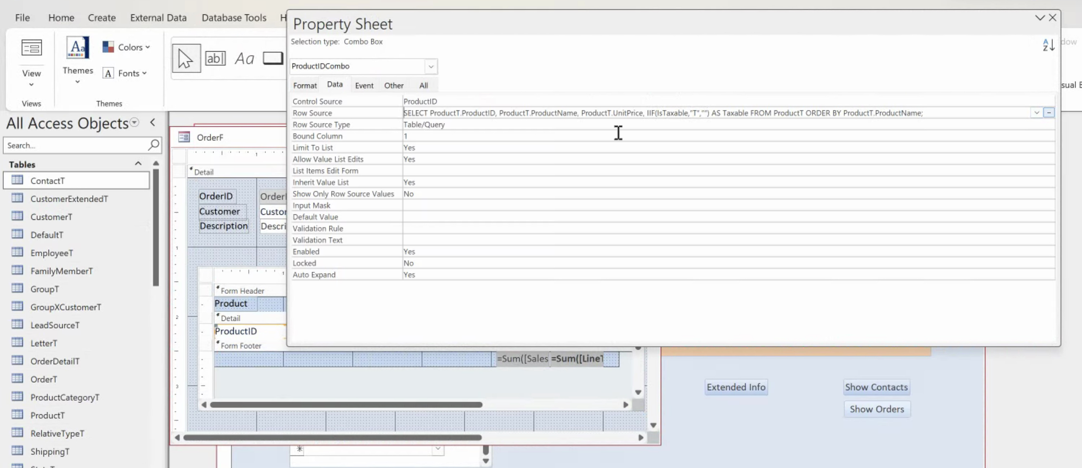Collapse the Tables group

138,164
